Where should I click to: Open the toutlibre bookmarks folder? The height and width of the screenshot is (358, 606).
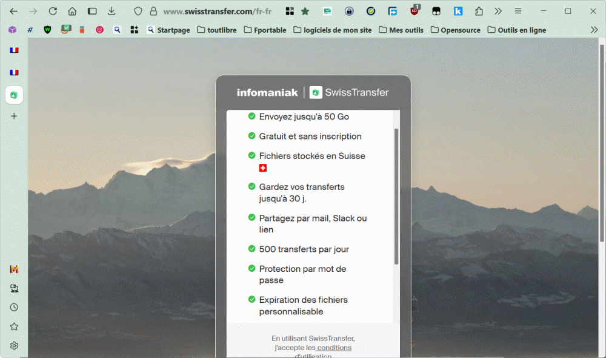[217, 30]
